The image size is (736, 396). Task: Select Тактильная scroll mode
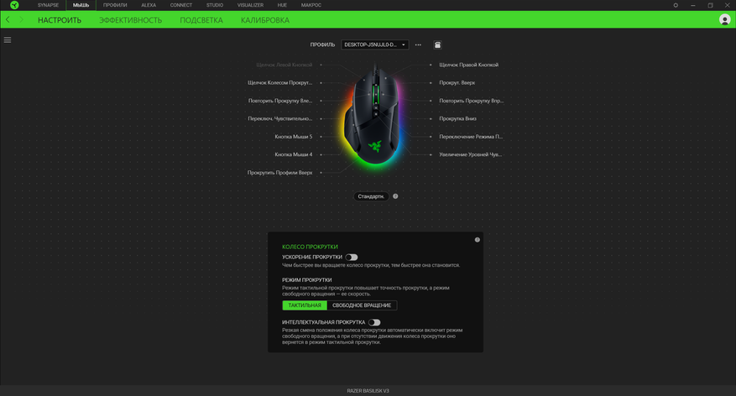click(305, 305)
